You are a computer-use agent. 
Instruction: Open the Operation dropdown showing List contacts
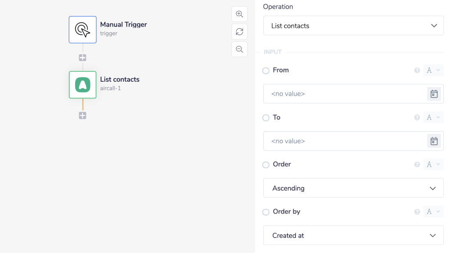[353, 26]
